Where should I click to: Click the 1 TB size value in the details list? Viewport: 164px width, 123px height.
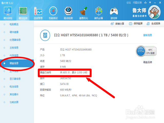point(63,55)
